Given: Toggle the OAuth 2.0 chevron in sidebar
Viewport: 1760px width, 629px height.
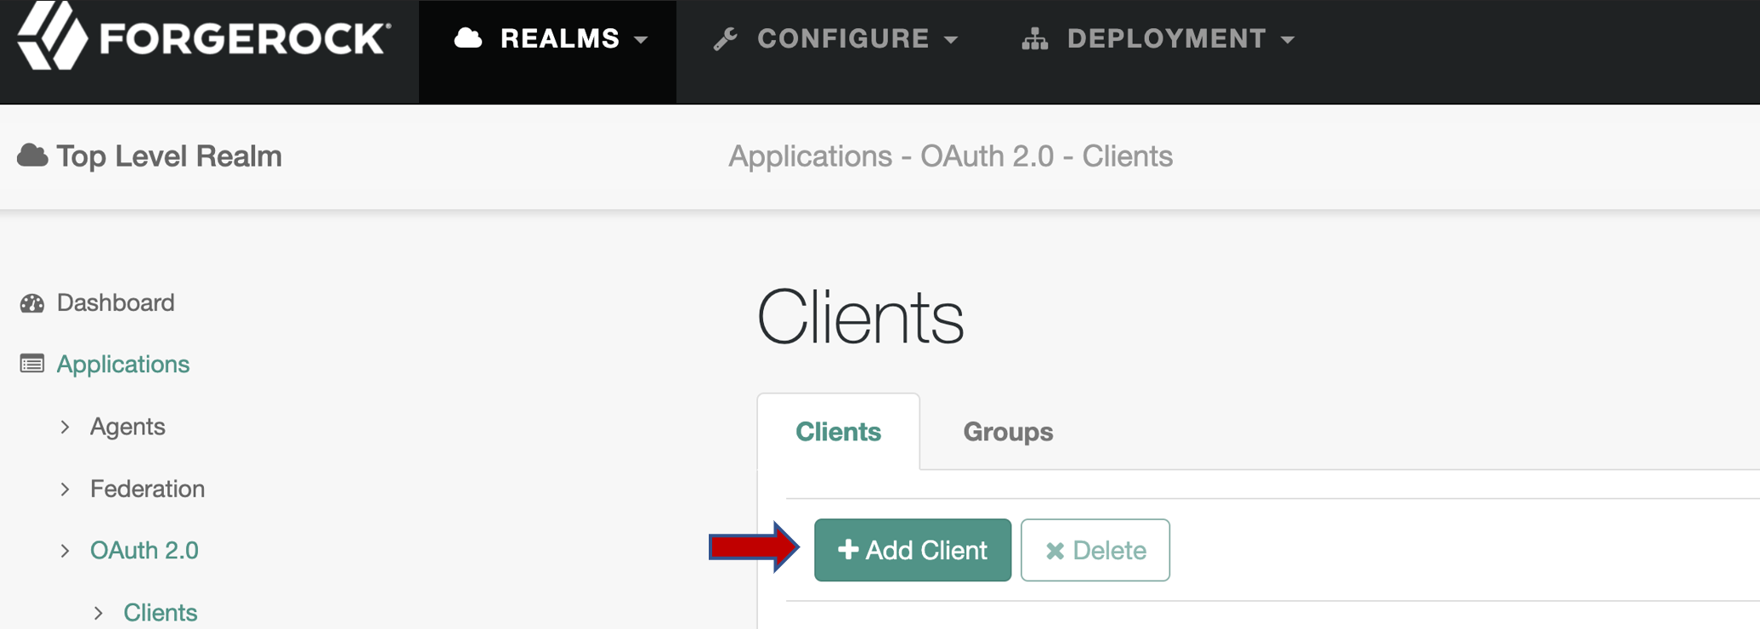Looking at the screenshot, I should pyautogui.click(x=65, y=551).
